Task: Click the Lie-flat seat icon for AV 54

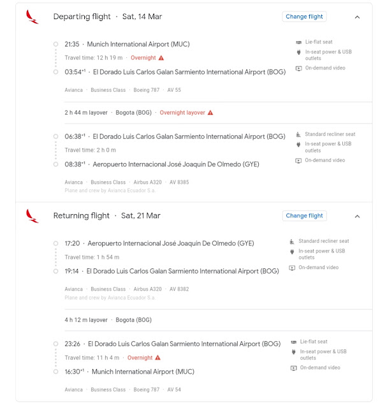Action: tap(294, 342)
